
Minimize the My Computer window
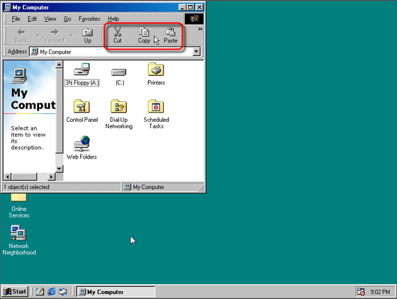[182, 7]
